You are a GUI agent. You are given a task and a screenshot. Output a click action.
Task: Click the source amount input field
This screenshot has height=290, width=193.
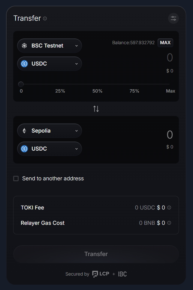pos(156,57)
